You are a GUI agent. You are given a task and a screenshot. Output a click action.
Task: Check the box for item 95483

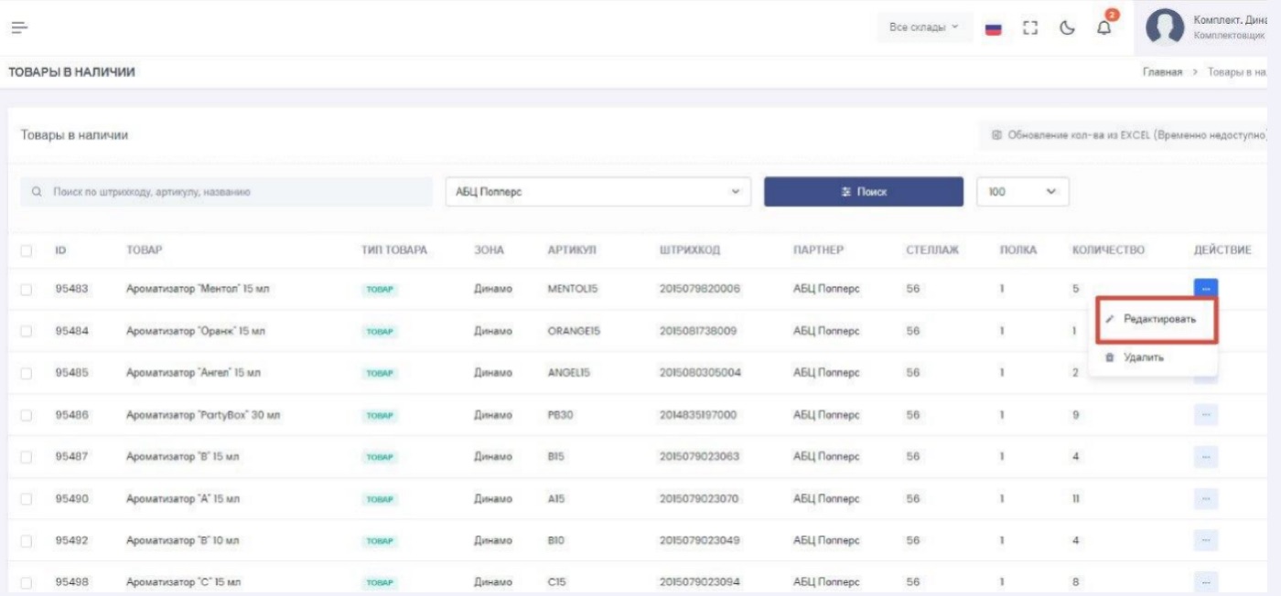tap(26, 290)
